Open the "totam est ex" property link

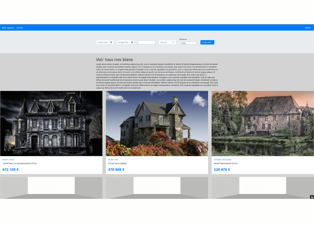coord(8,160)
